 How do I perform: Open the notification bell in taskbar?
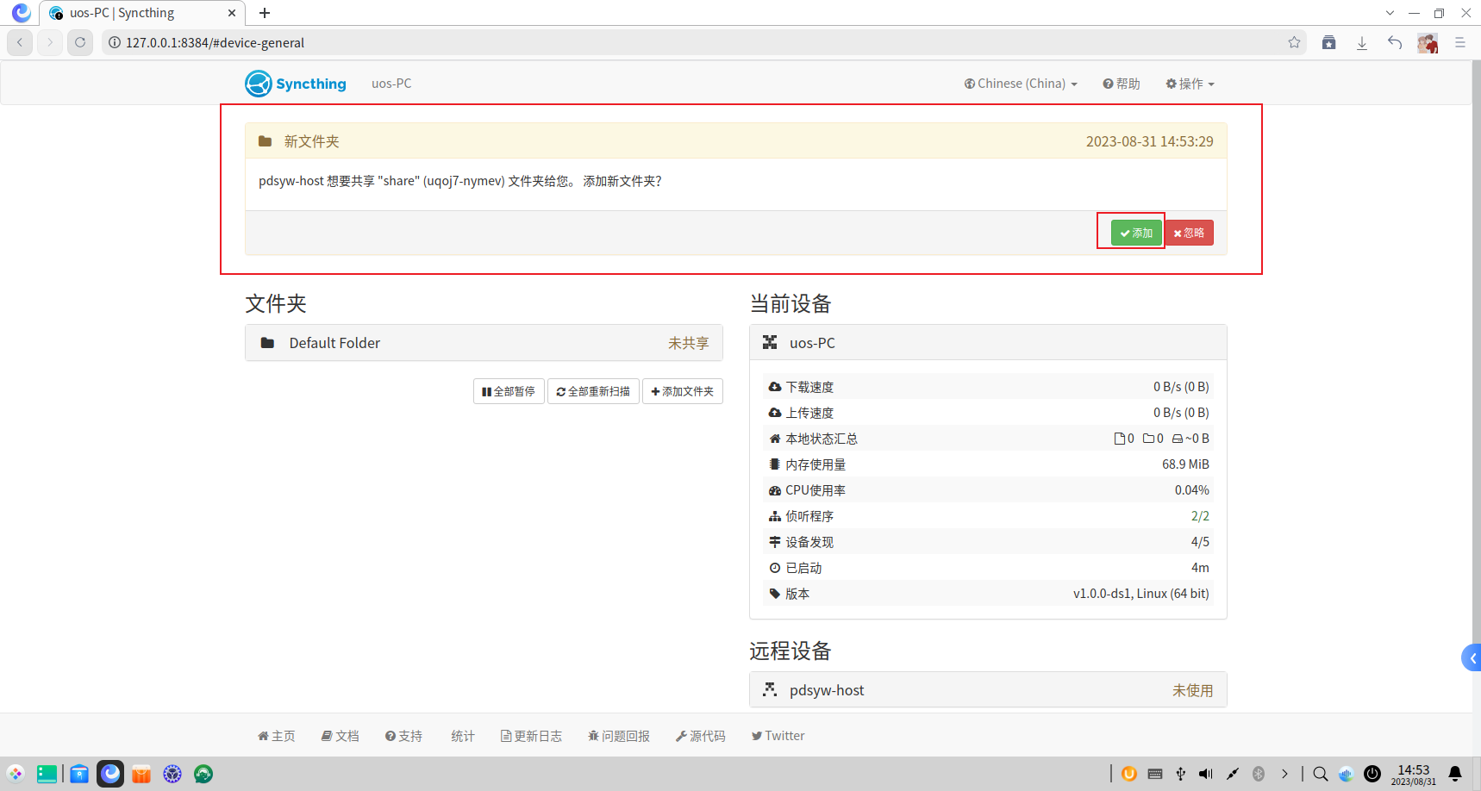coord(1455,774)
